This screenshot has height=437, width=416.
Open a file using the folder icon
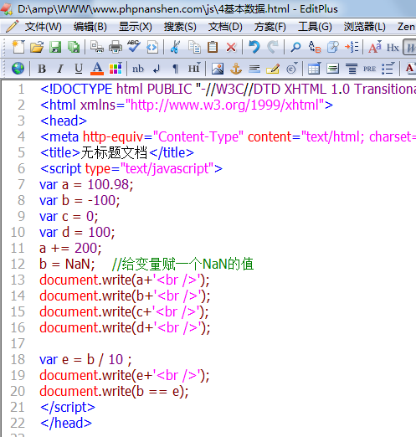(37, 47)
